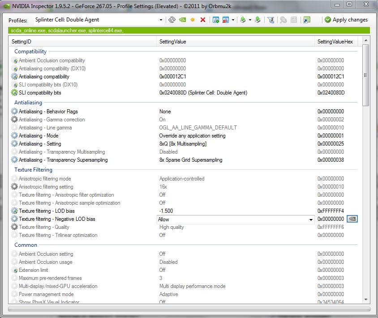Open remove-application dropdown arrow
Viewport: 378px width, 318px height.
coord(233,20)
